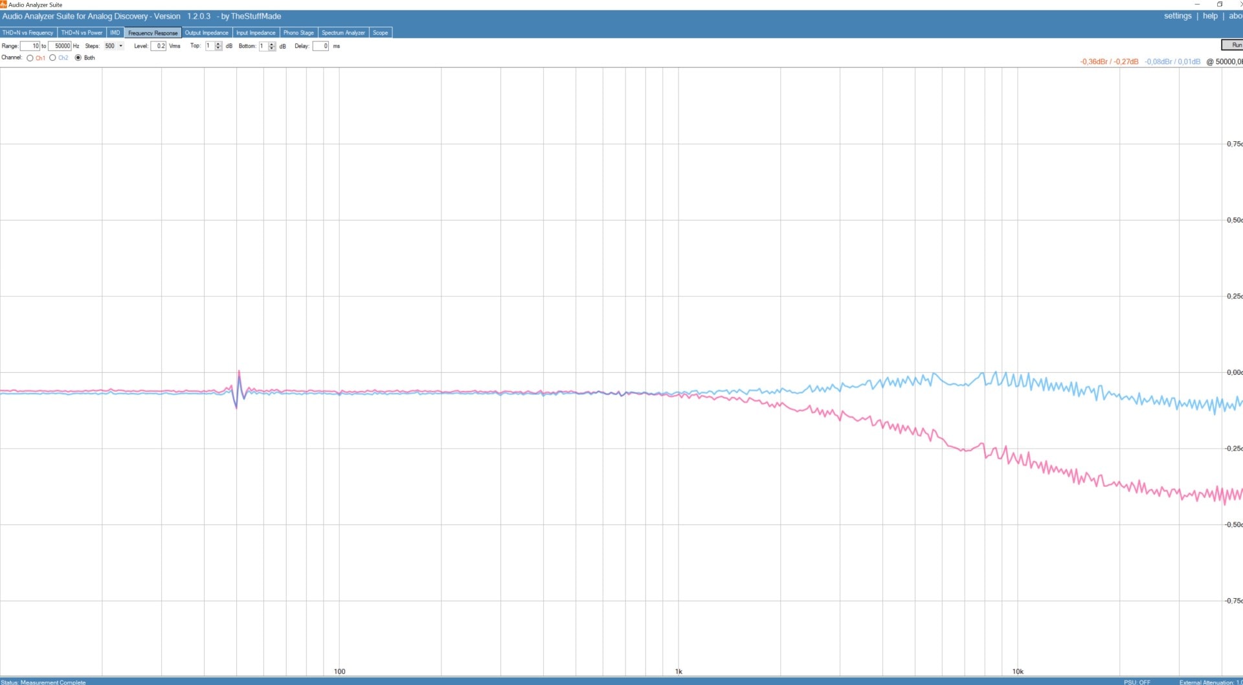This screenshot has height=685, width=1243.
Task: Click the Bottom dB value field
Action: click(x=263, y=46)
